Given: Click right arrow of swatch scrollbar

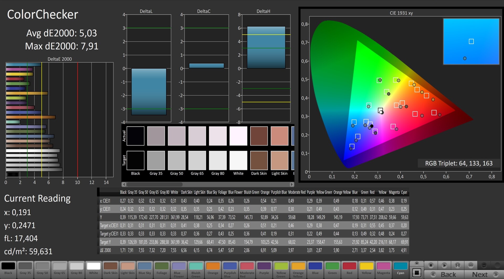Looking at the screenshot, I should (x=292, y=184).
